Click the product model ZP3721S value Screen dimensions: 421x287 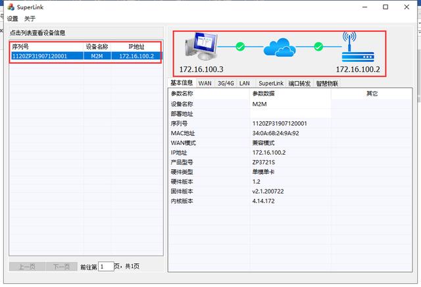click(x=263, y=163)
